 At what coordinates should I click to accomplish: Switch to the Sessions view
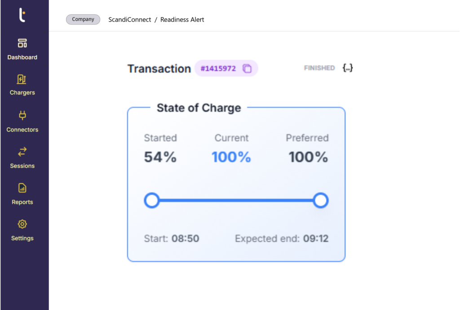point(22,152)
